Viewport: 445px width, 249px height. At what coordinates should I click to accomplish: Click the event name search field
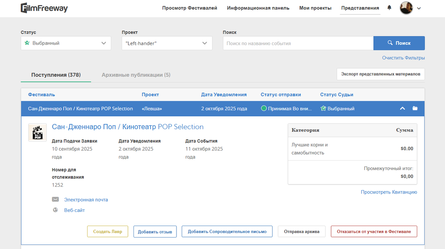coord(298,43)
